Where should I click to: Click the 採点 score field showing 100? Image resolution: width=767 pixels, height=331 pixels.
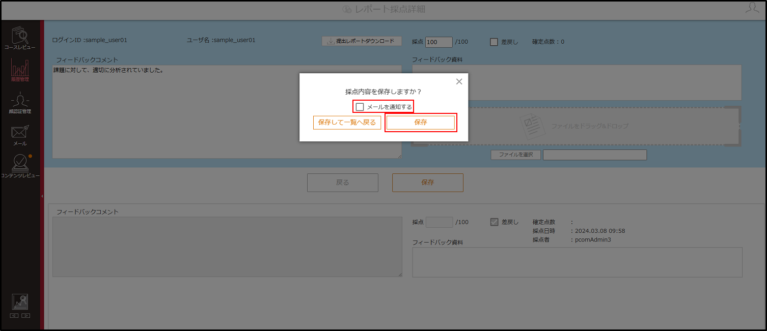(439, 42)
